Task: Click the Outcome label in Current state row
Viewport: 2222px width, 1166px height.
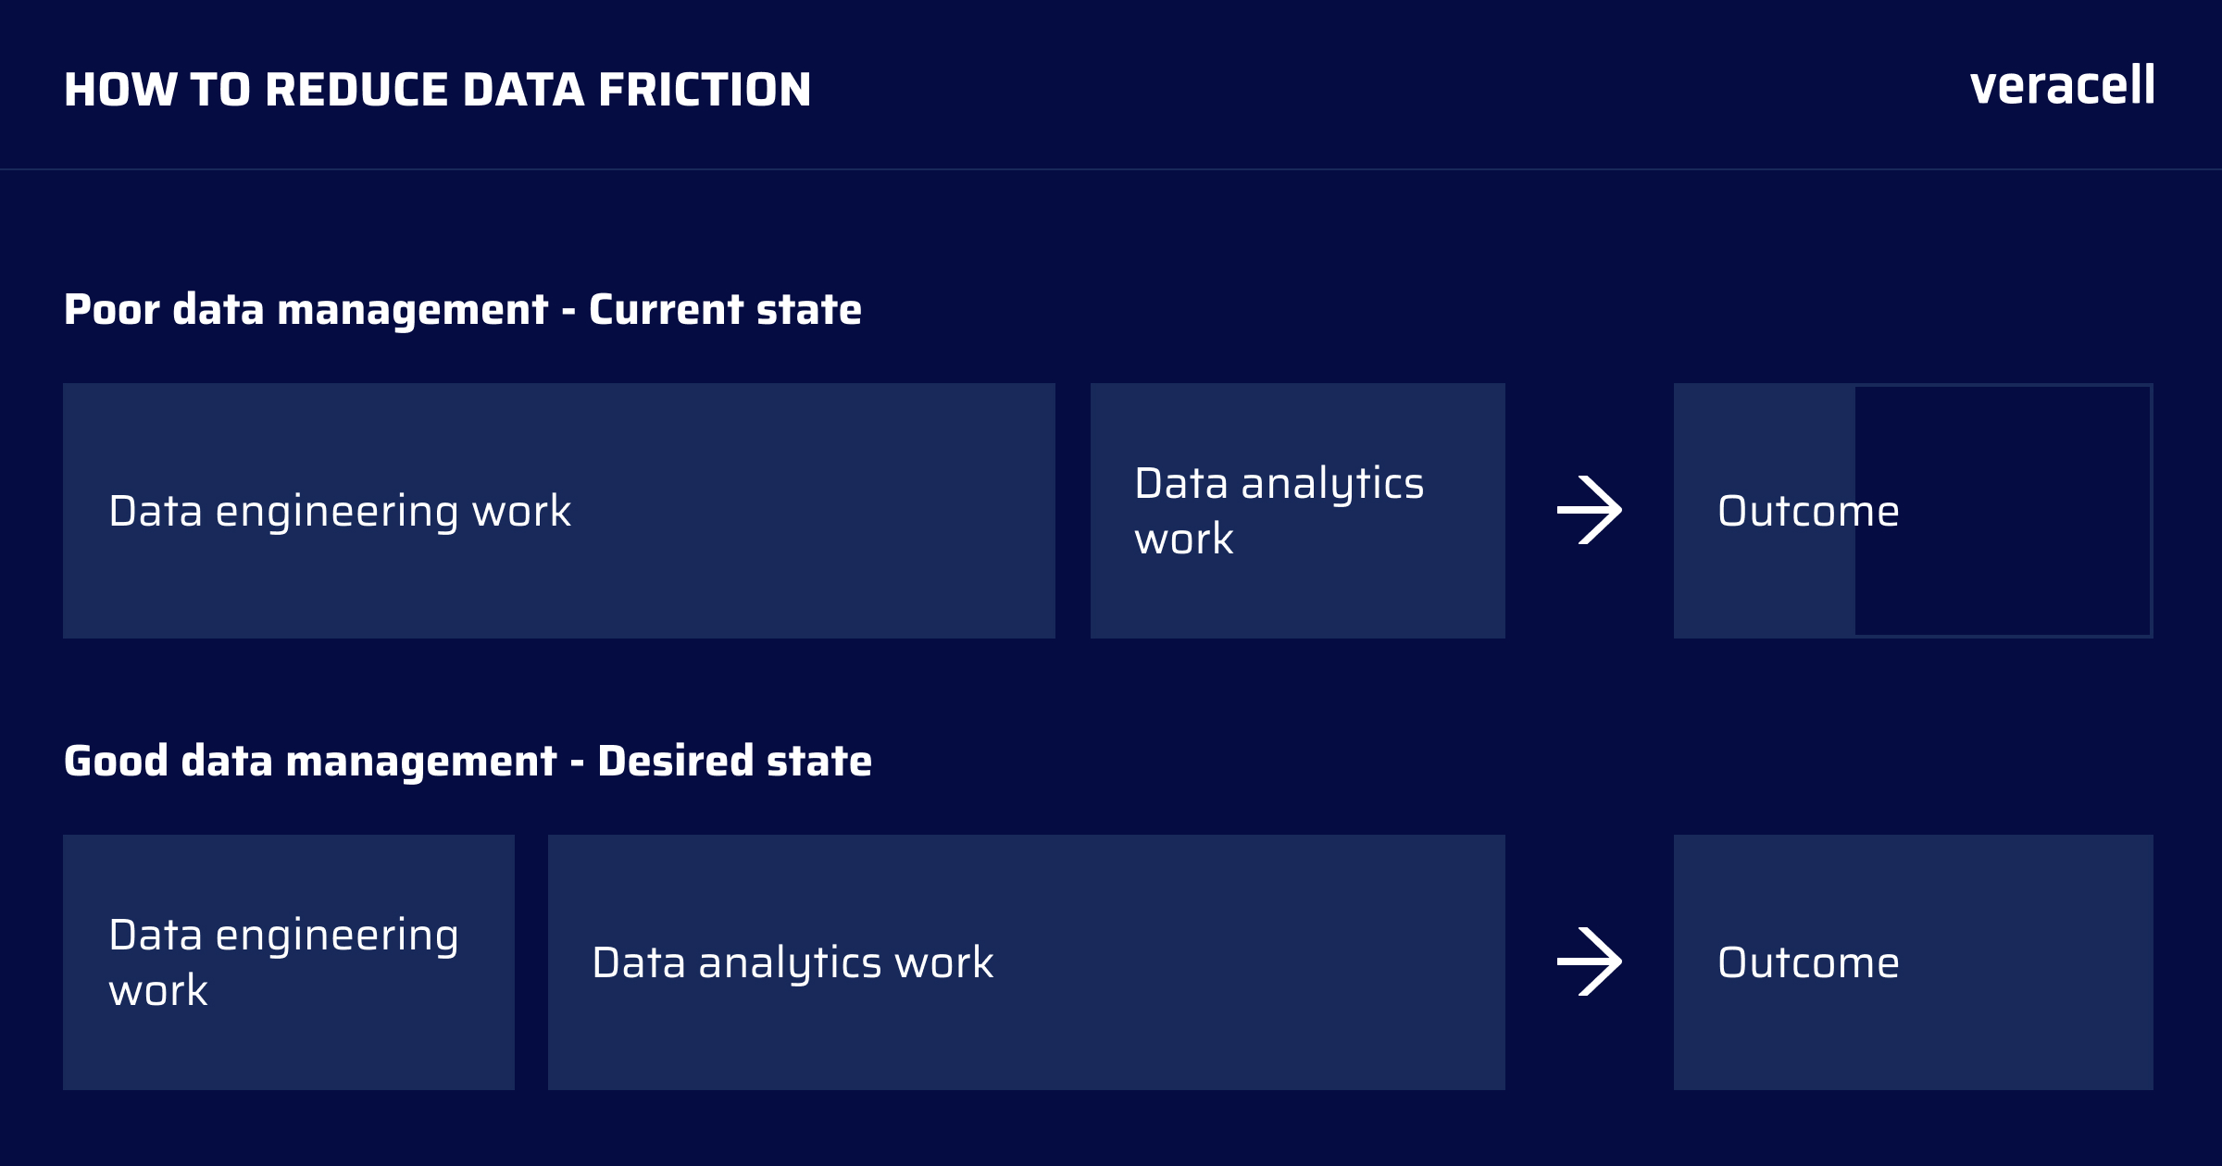Action: pyautogui.click(x=1808, y=511)
